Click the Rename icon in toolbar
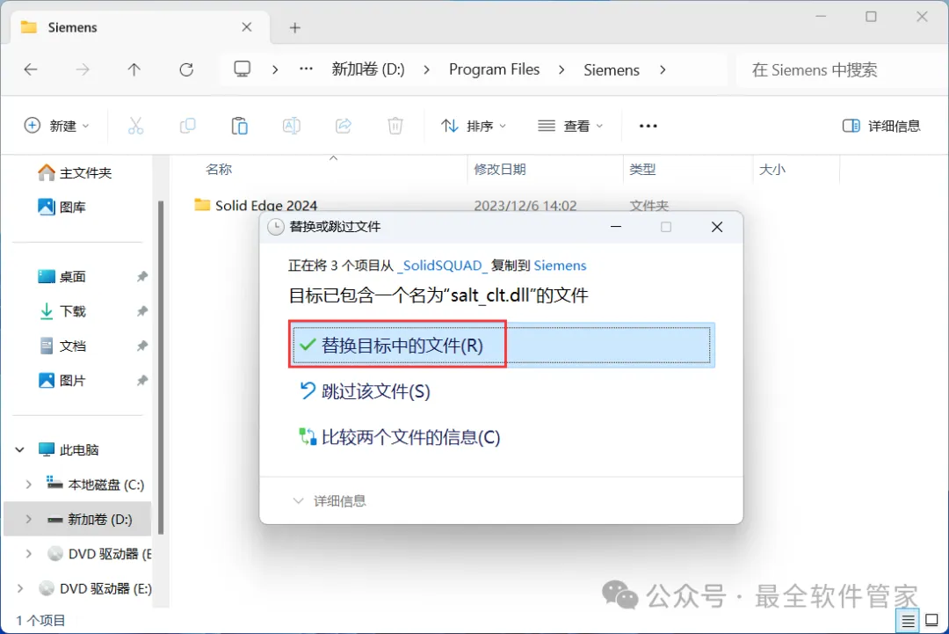 [291, 126]
